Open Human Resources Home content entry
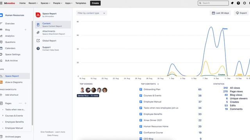This screenshot has width=250, height=140. [156, 126]
